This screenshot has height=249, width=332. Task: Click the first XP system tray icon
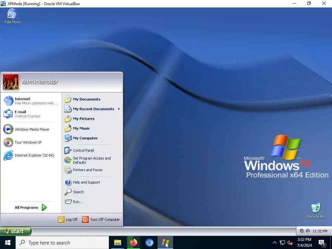pos(302,231)
